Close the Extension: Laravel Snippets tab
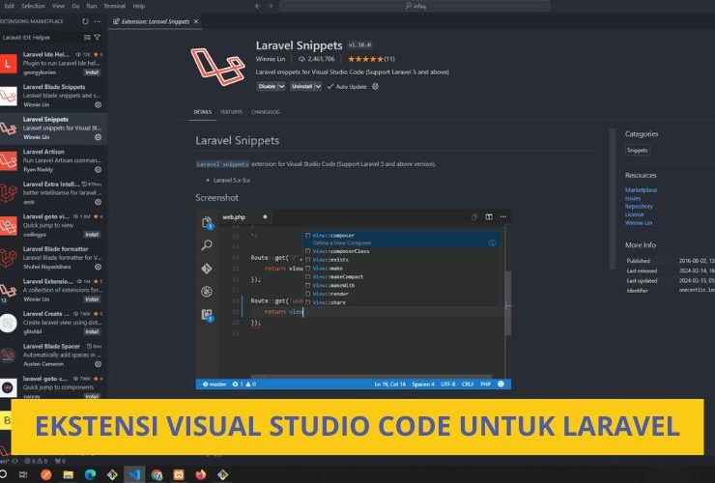The image size is (715, 483). click(x=196, y=21)
